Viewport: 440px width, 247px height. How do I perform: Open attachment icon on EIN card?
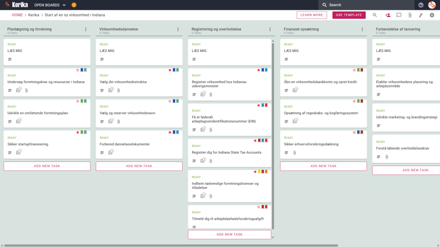[x=211, y=130]
